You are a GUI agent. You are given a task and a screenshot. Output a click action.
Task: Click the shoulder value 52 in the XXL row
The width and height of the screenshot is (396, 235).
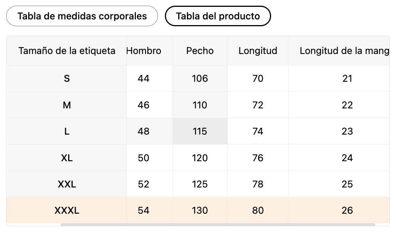coord(144,184)
